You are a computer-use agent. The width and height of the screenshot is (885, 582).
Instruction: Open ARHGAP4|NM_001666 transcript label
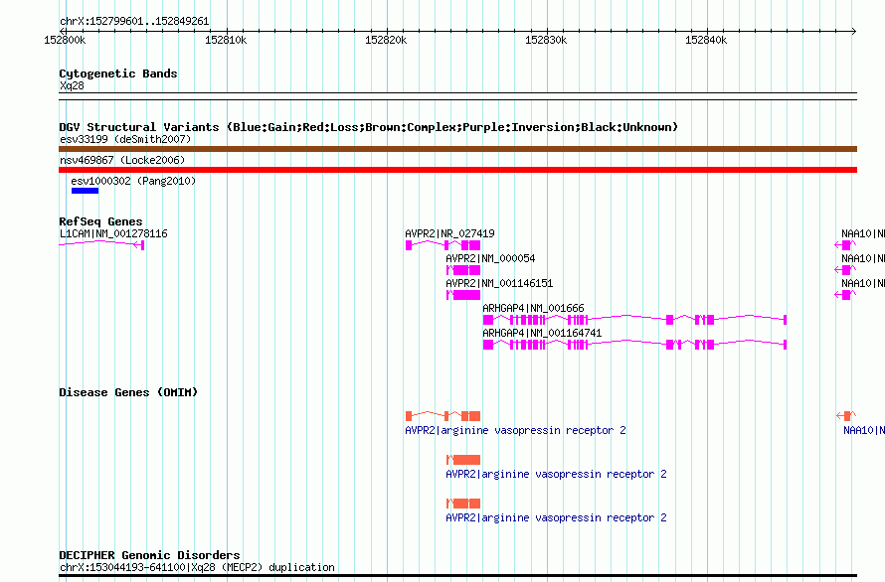pyautogui.click(x=533, y=308)
